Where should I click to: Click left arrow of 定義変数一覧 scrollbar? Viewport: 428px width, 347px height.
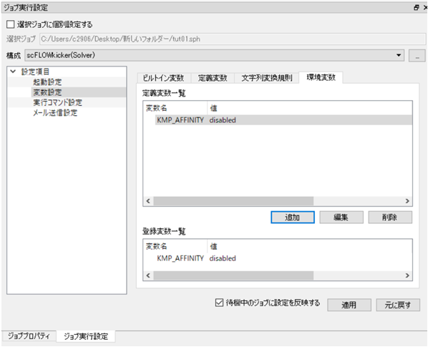point(148,201)
